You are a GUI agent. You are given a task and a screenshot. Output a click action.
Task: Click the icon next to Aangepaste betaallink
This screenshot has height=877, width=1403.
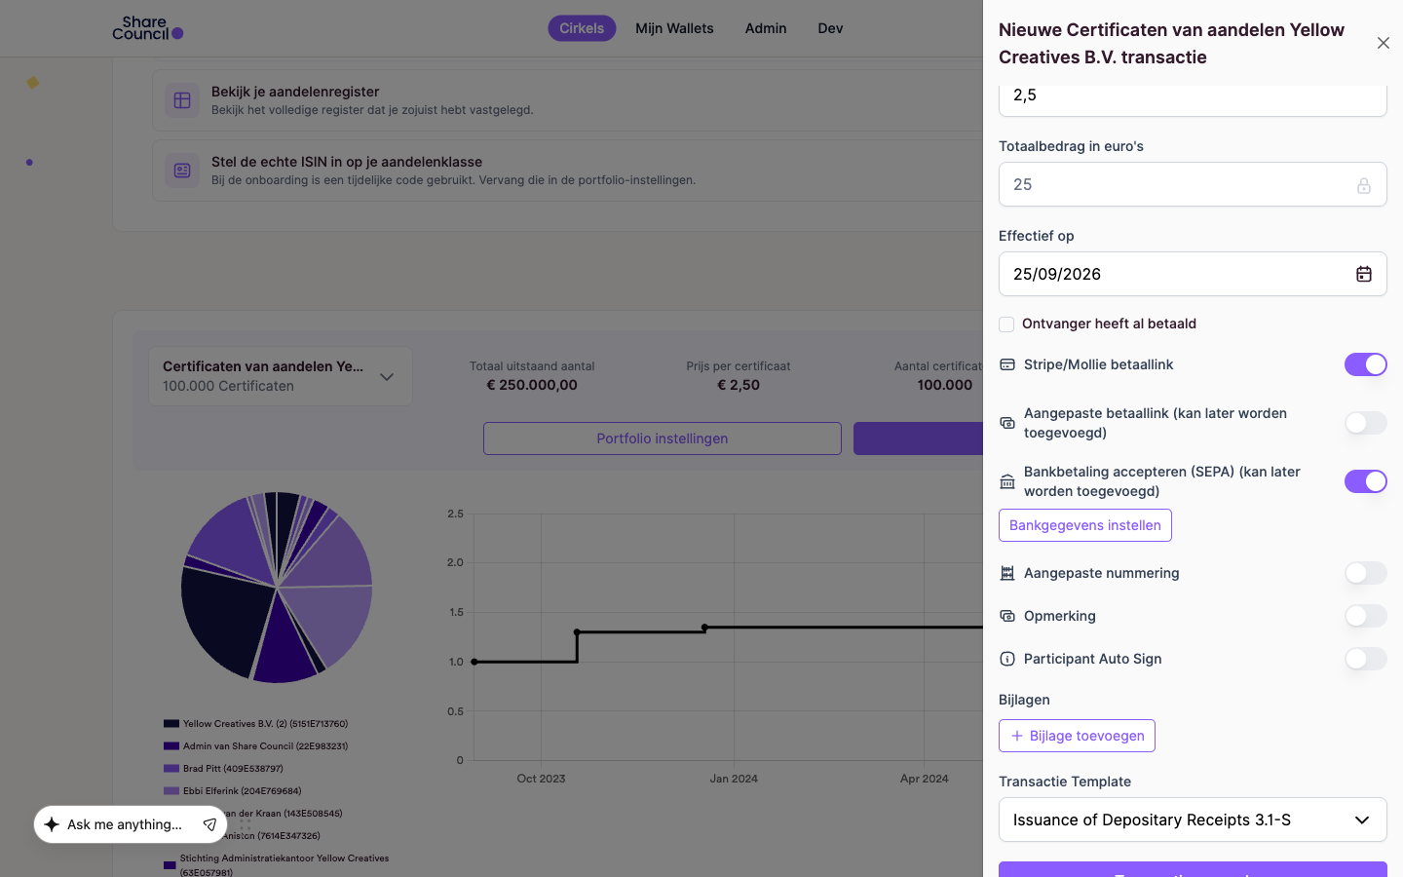(x=1007, y=423)
